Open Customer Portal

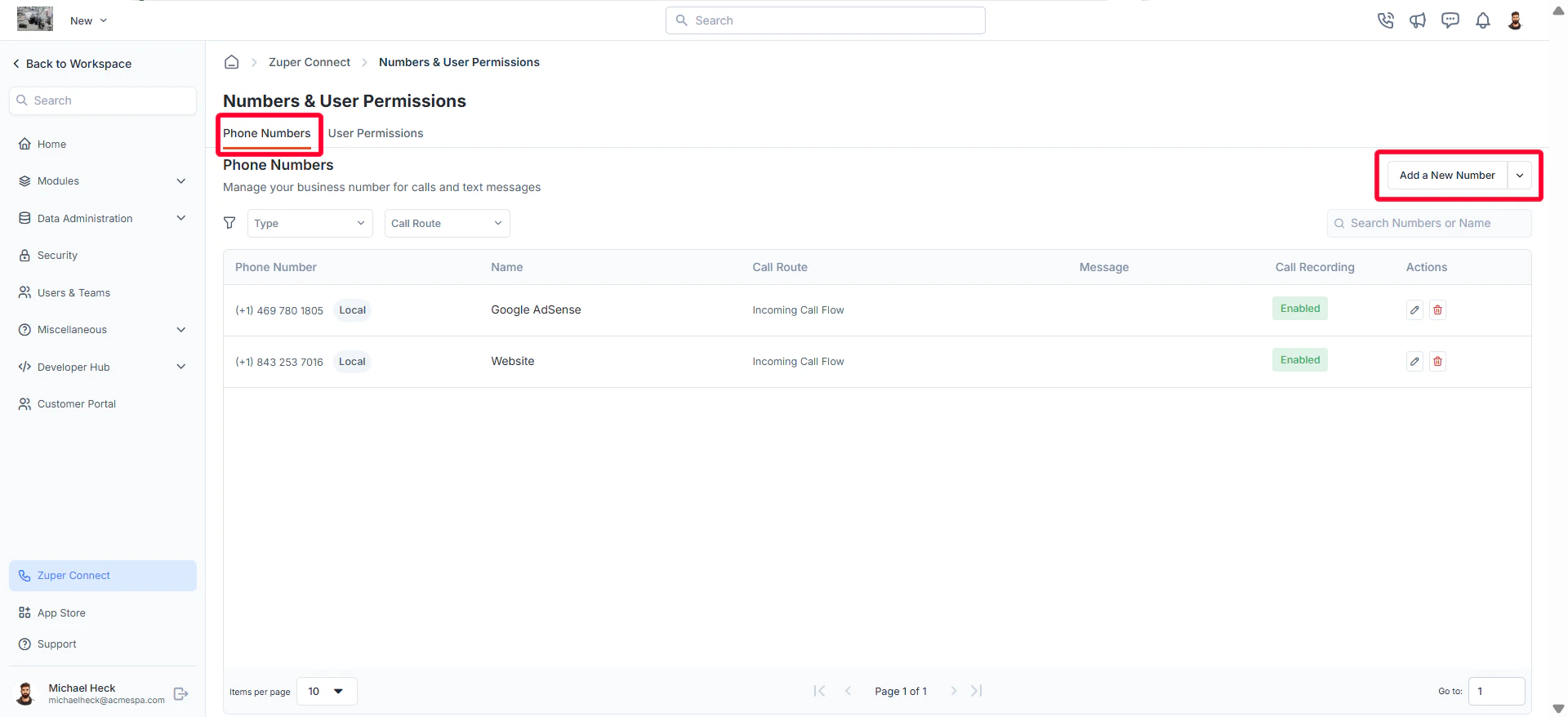(x=77, y=404)
